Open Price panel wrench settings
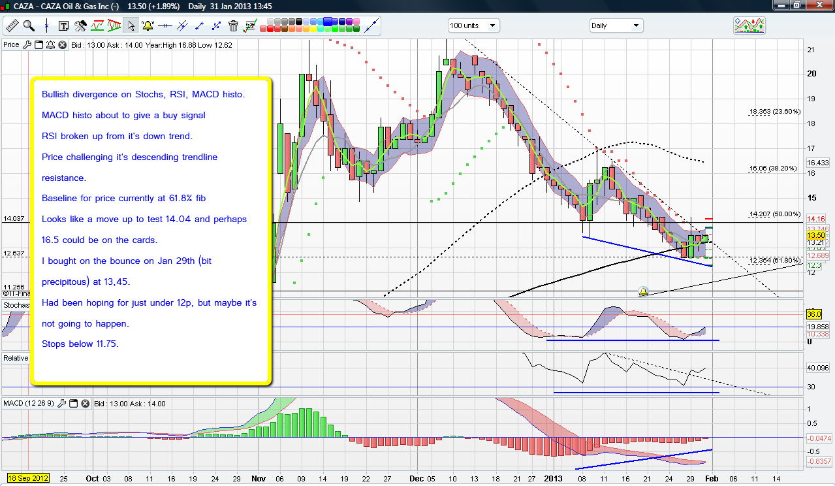 pos(27,45)
